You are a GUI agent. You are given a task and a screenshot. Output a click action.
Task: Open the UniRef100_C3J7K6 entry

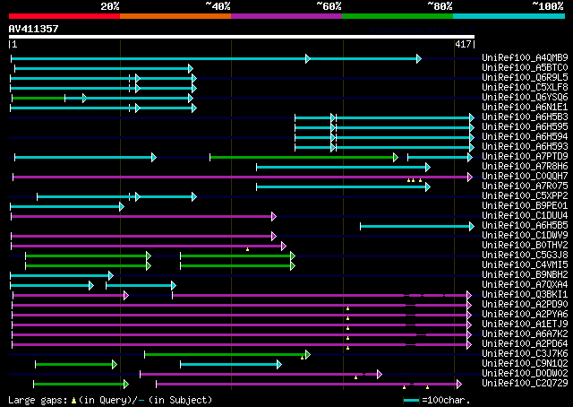[x=525, y=354]
